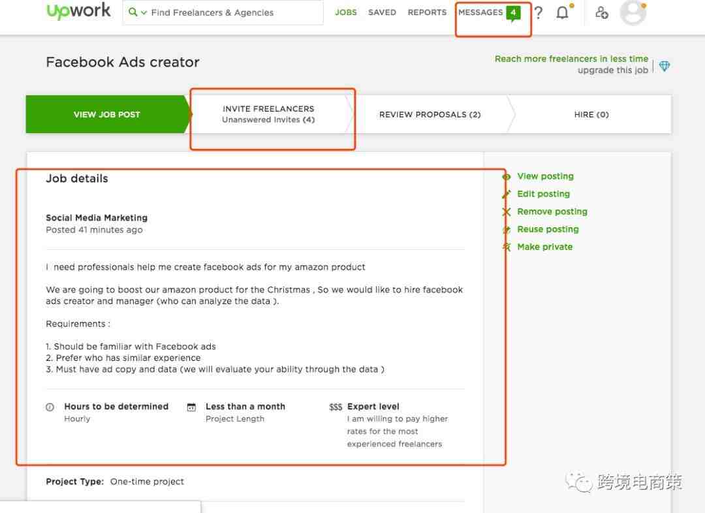Open the search type dropdown arrow
Image resolution: width=705 pixels, height=513 pixels.
[144, 12]
